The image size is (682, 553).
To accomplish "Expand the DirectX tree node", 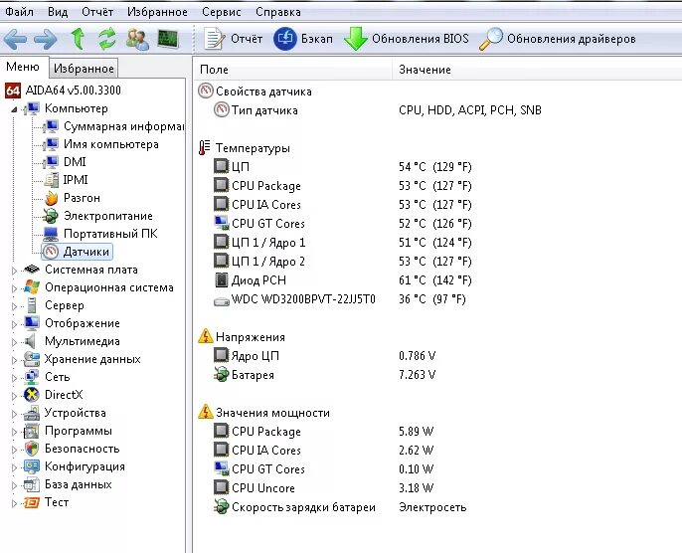I will click(14, 396).
